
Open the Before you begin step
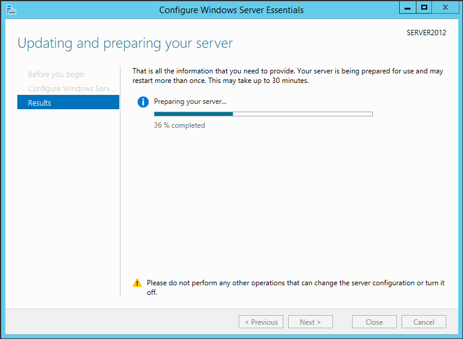point(57,75)
